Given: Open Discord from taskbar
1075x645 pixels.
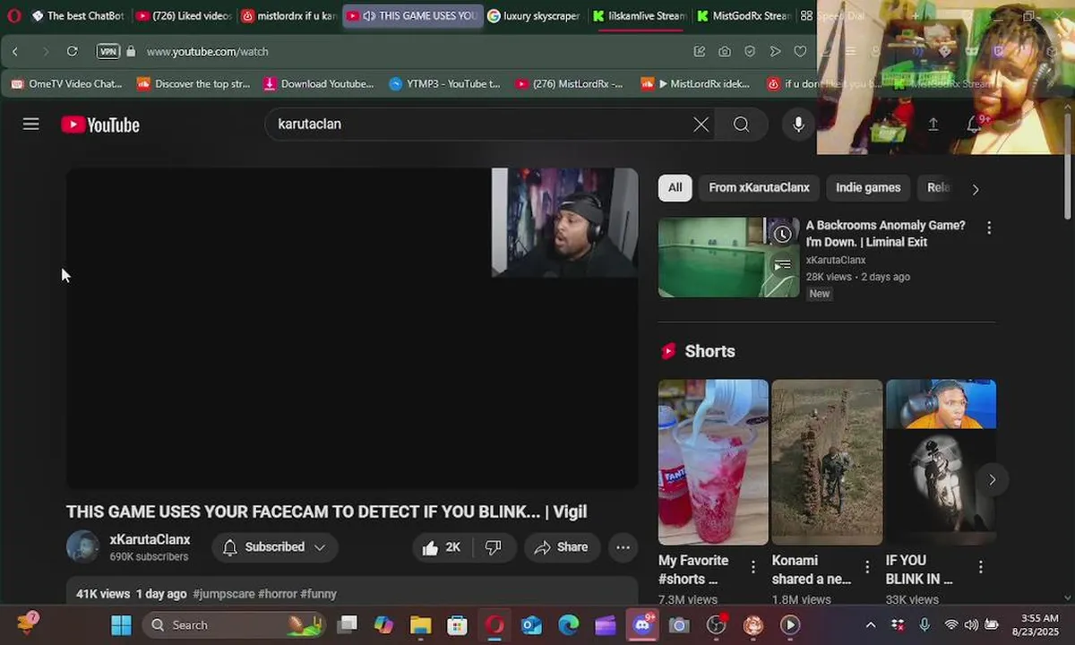Looking at the screenshot, I should tap(642, 625).
